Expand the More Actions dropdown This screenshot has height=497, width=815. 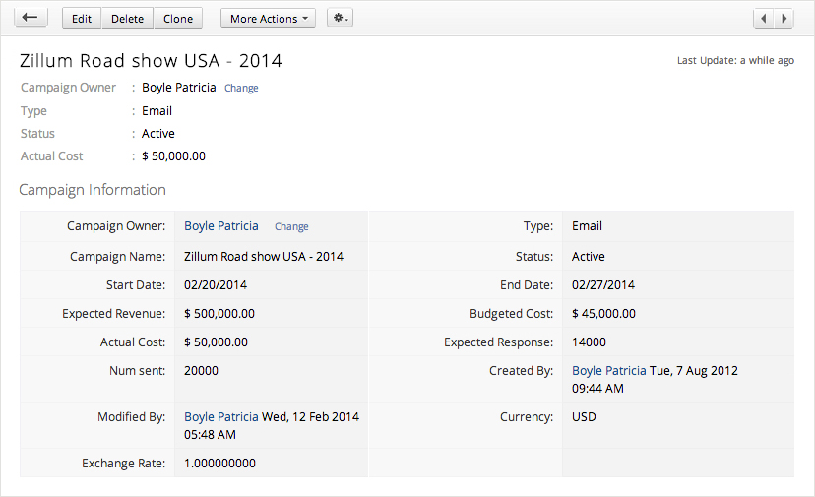click(268, 19)
